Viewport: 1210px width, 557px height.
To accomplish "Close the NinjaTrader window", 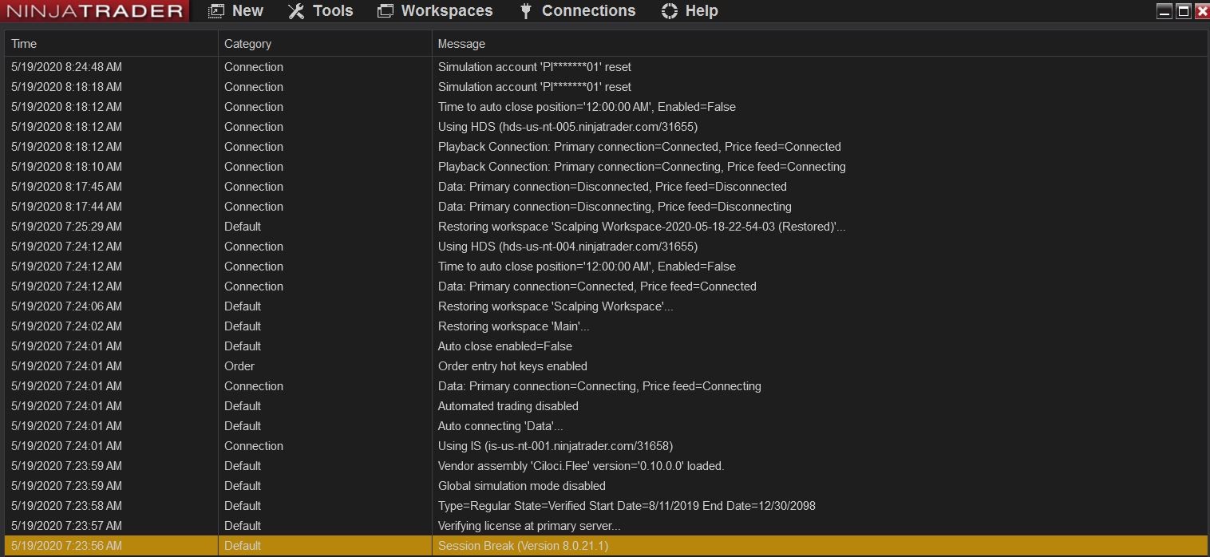I will (1201, 11).
